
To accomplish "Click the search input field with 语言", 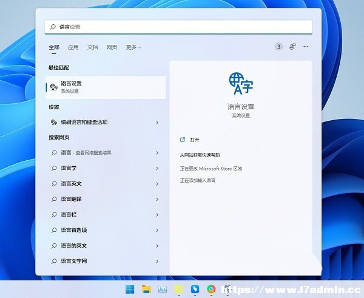I will [178, 27].
